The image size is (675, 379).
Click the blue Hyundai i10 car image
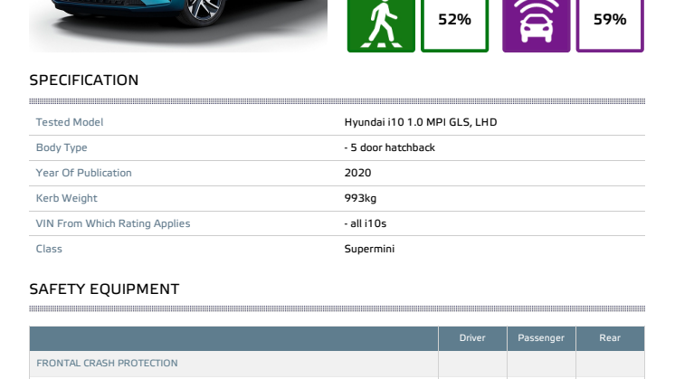click(x=177, y=26)
